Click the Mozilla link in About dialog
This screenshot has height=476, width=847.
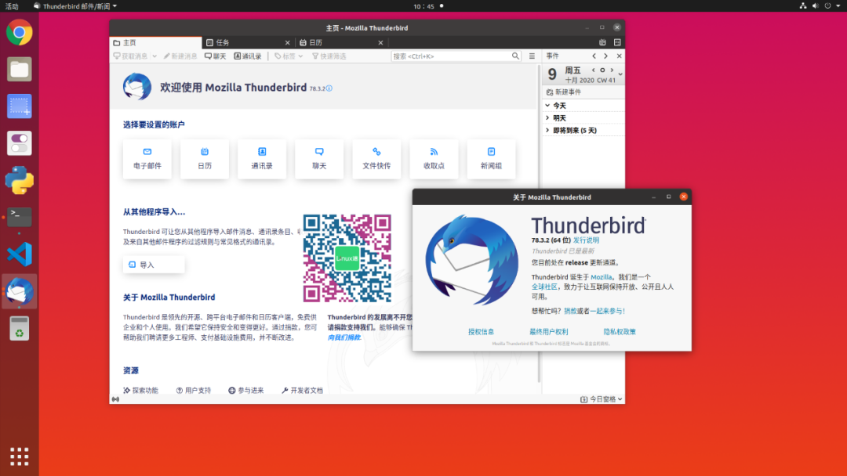(x=602, y=277)
